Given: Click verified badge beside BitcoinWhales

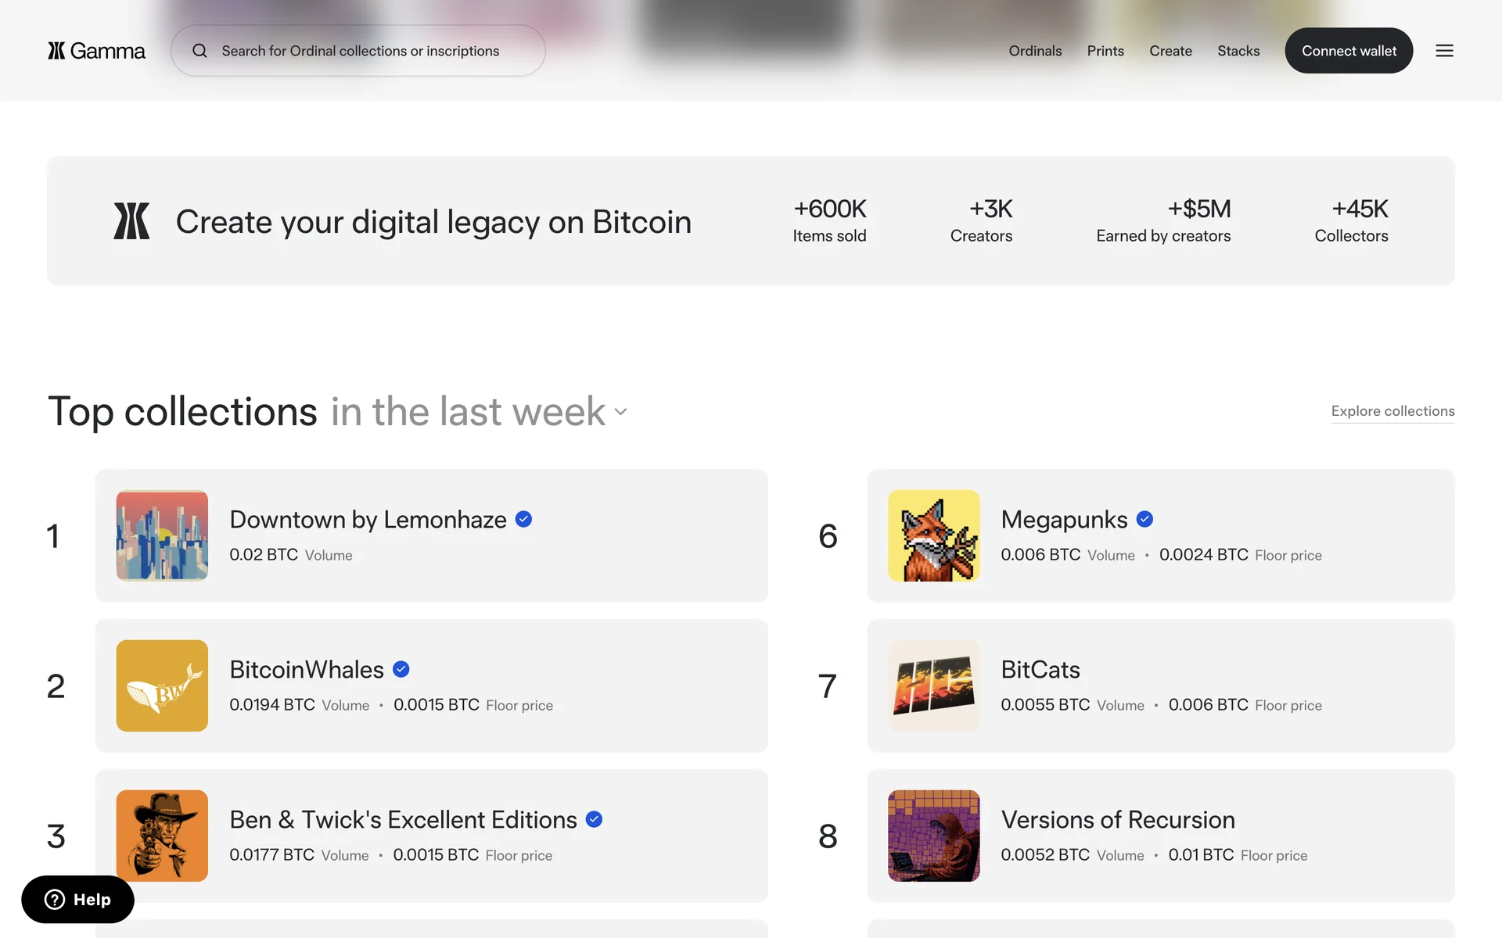Looking at the screenshot, I should coord(401,669).
